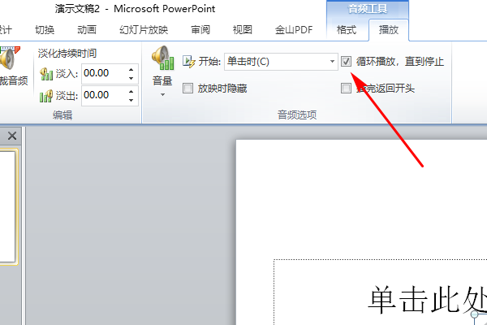Image resolution: width=487 pixels, height=325 pixels.
Task: Click the 淡出 fade-out icon
Action: point(46,96)
